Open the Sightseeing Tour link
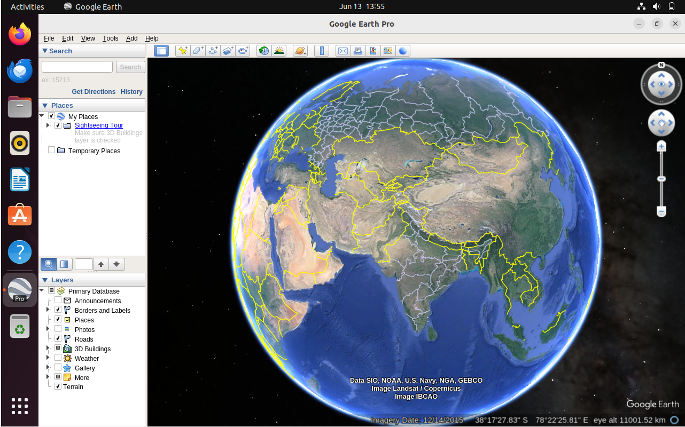This screenshot has width=685, height=427. pyautogui.click(x=99, y=125)
